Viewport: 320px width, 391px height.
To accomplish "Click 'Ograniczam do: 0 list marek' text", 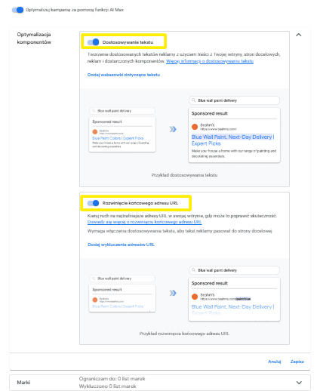I will [112, 379].
